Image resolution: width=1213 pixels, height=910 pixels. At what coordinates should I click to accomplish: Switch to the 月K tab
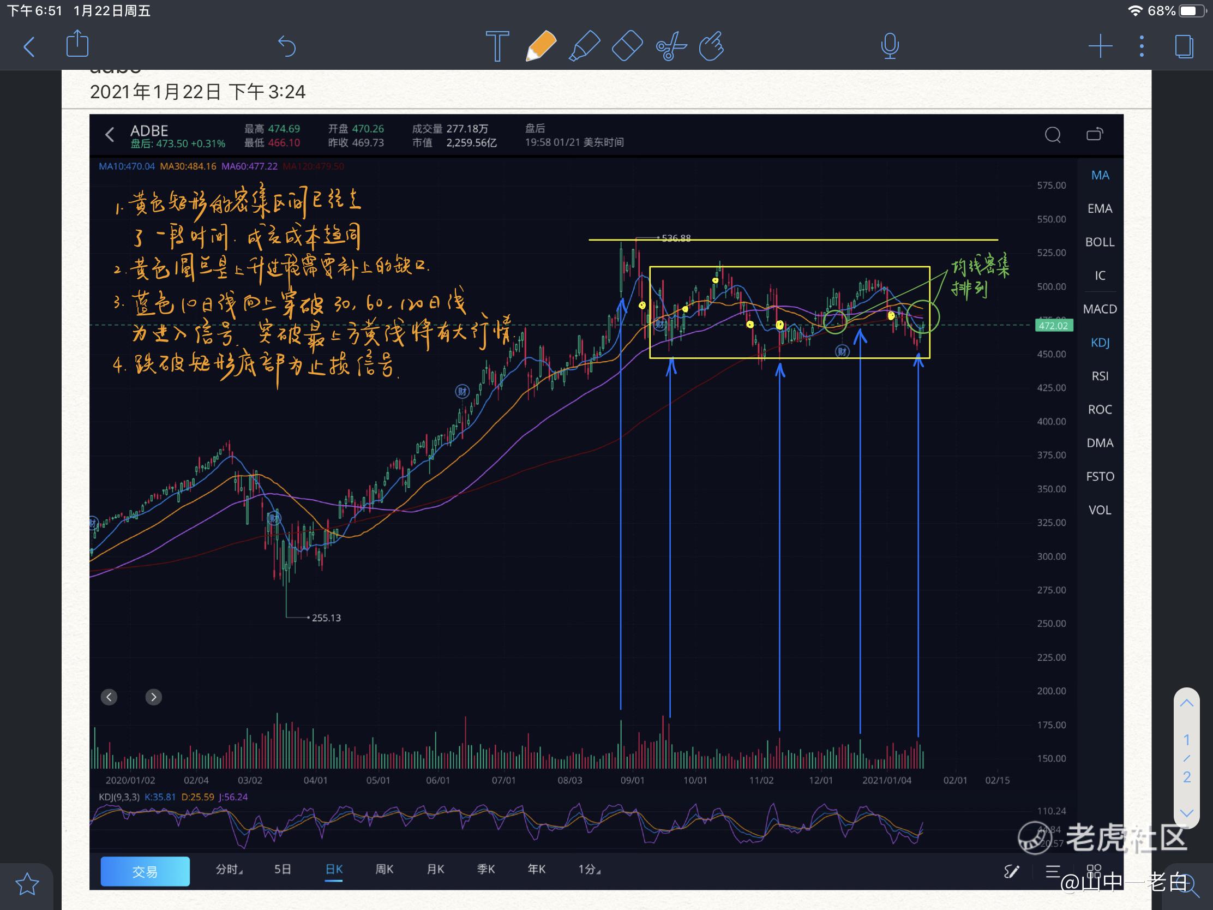click(435, 870)
